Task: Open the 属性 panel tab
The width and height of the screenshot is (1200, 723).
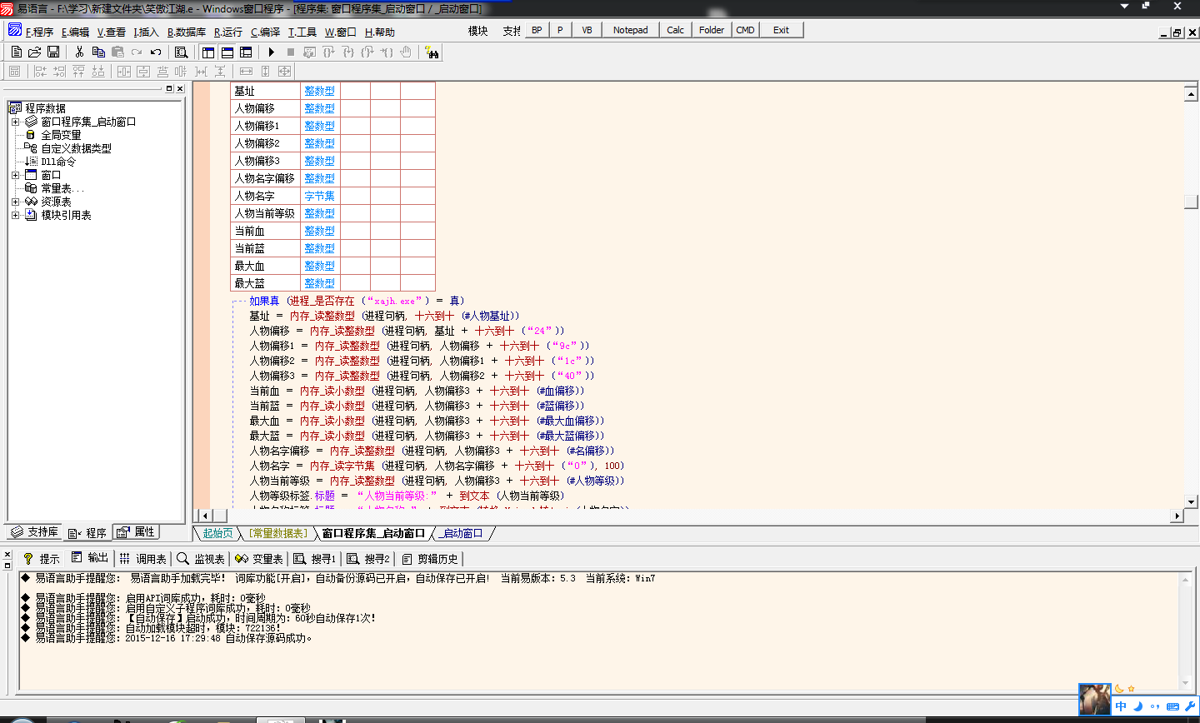Action: tap(136, 532)
